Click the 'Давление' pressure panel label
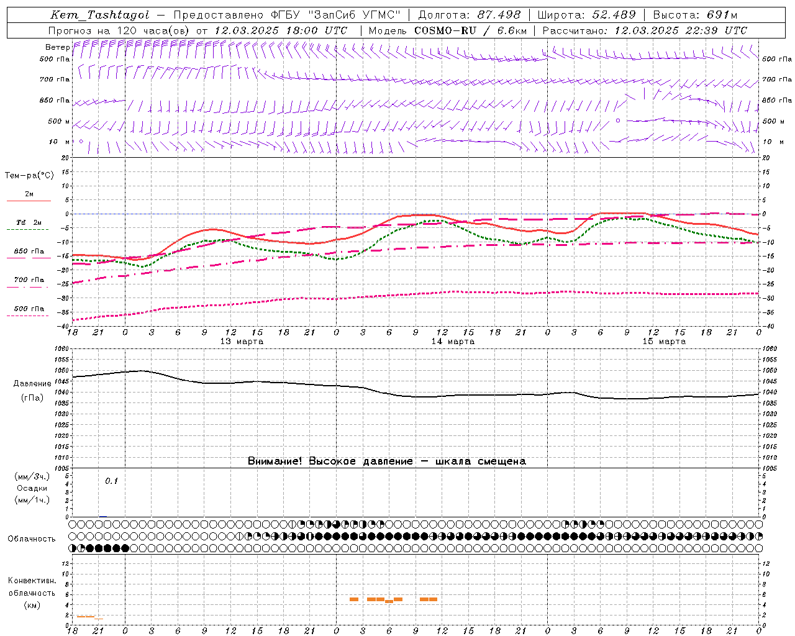 point(32,384)
